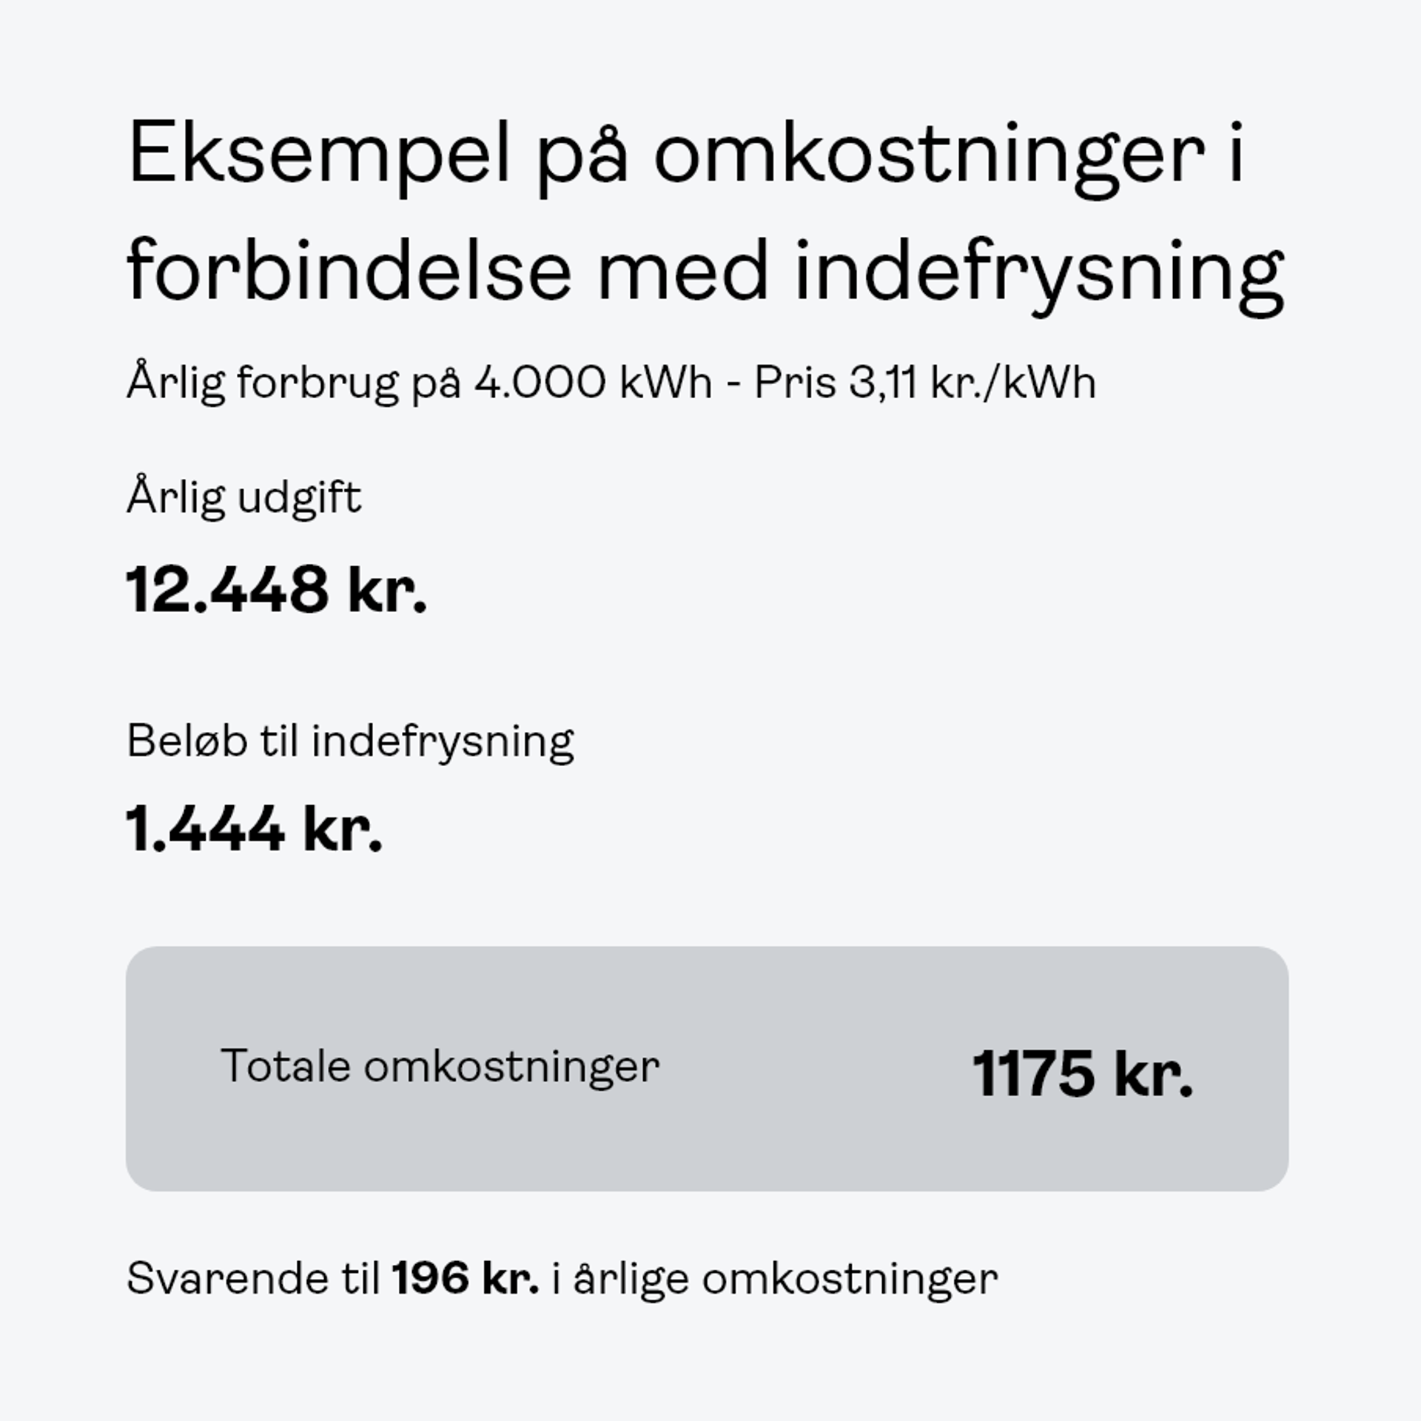Click the "Svarende til" text
Screen dimensions: 1421x1421
point(253,1279)
